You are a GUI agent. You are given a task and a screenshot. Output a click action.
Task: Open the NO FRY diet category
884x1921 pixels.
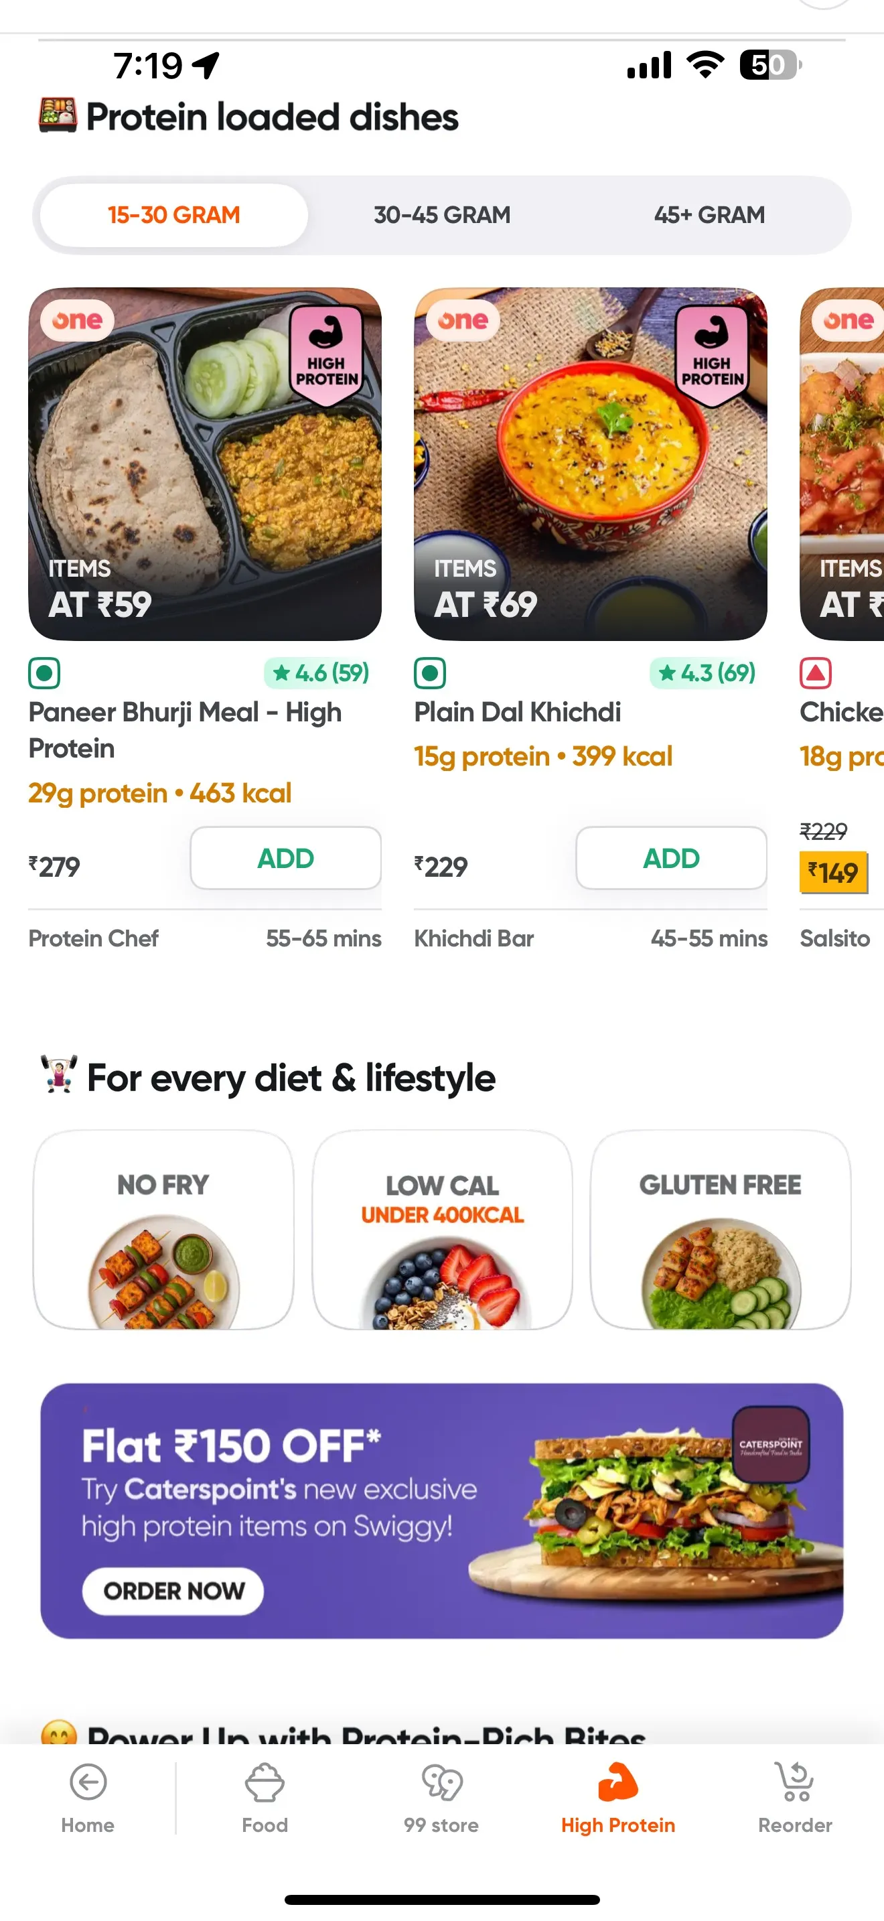(163, 1230)
